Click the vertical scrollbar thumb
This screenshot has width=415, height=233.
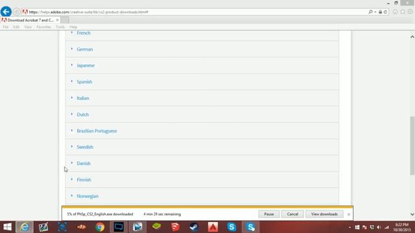(412, 146)
